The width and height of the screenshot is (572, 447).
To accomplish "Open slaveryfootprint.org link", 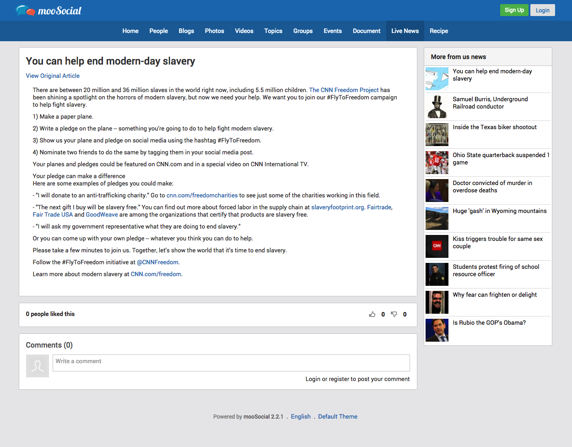I will point(338,207).
